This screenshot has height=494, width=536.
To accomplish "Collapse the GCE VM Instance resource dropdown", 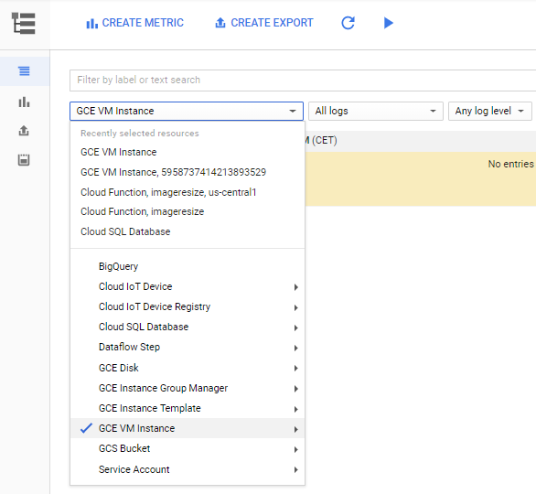I will tap(187, 111).
